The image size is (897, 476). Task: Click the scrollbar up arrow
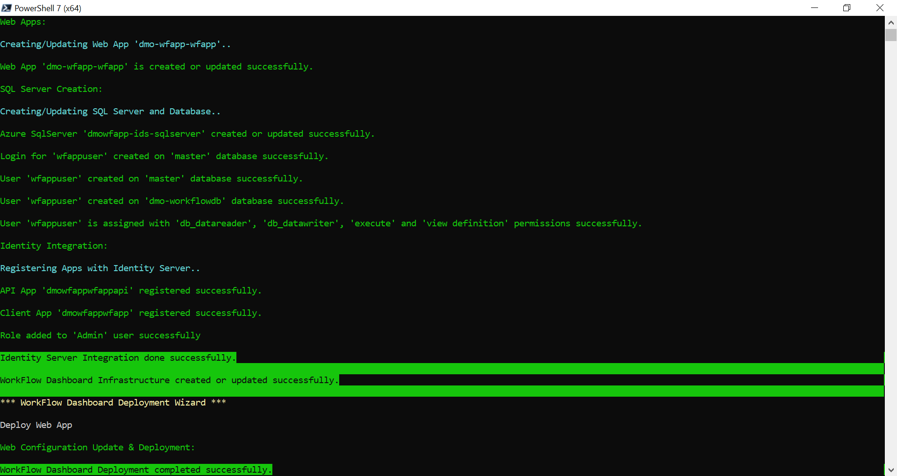[891, 22]
